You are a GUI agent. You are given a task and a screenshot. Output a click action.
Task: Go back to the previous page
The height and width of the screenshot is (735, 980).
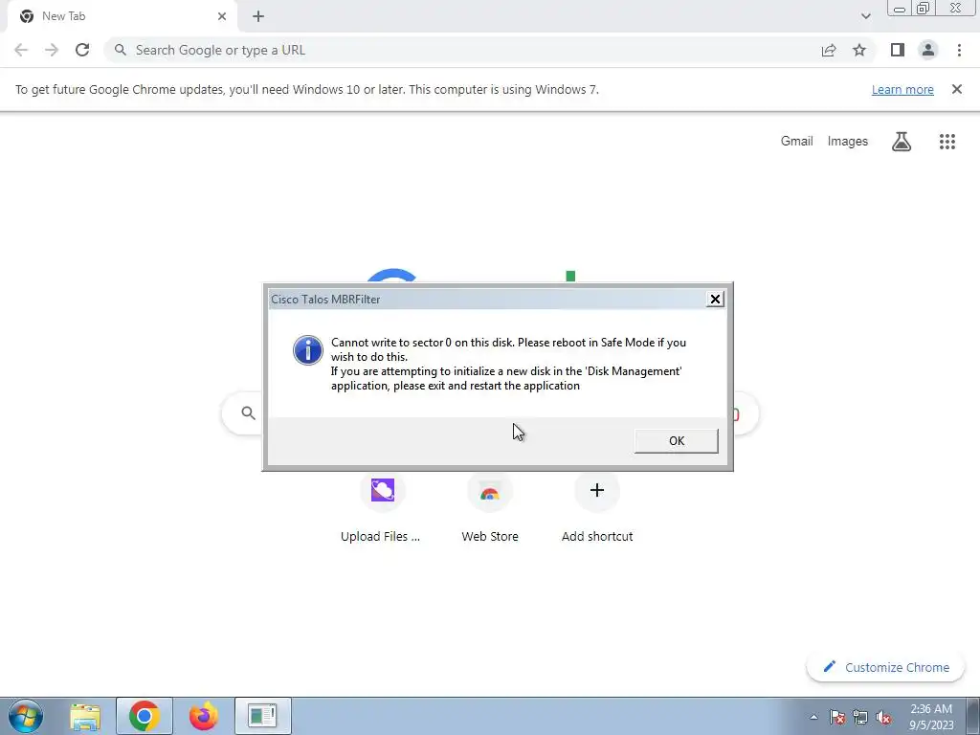pos(21,50)
